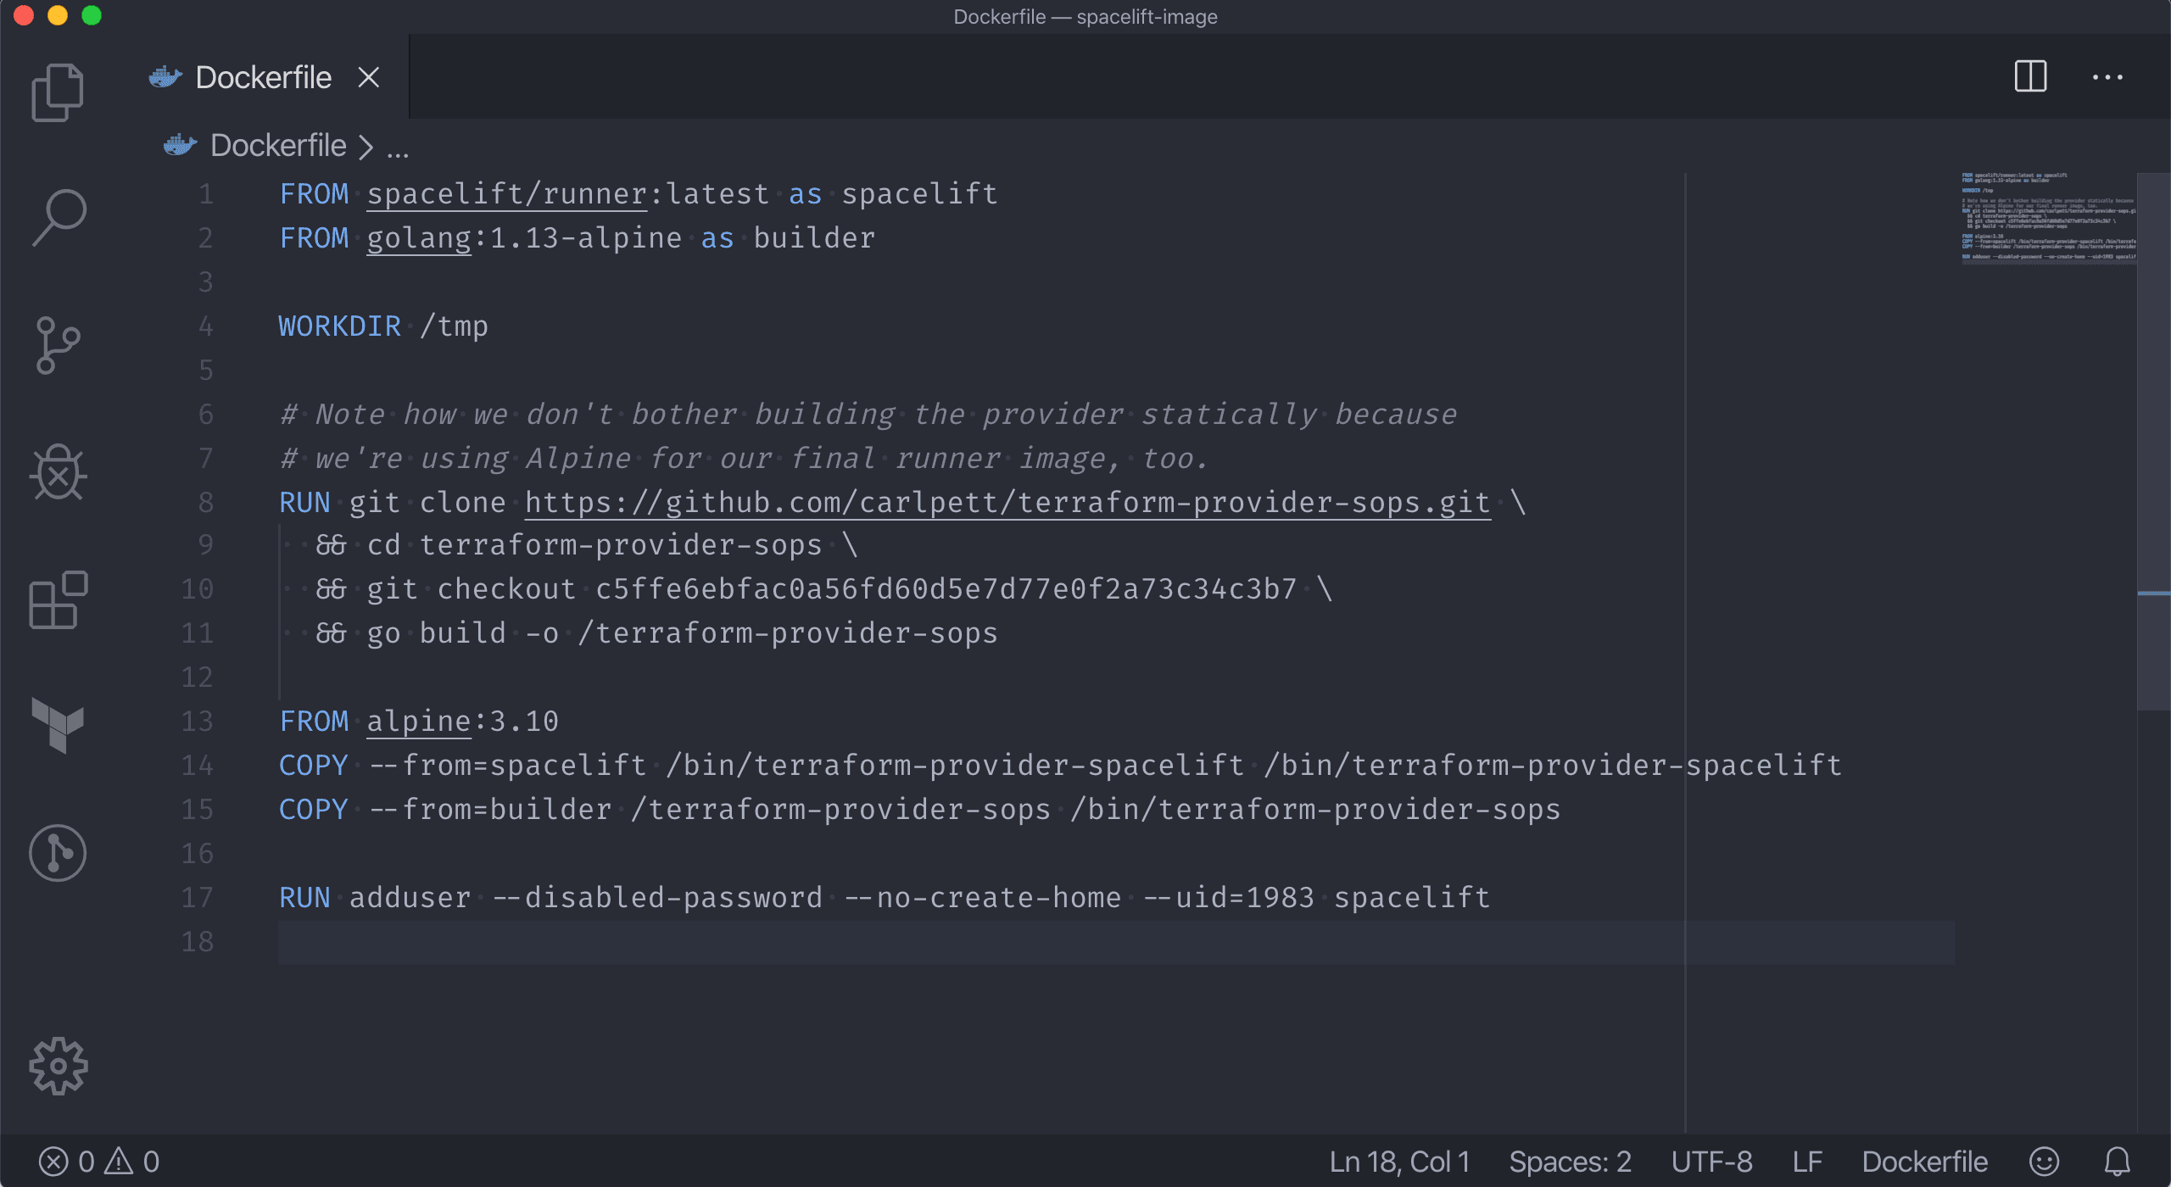This screenshot has width=2171, height=1187.
Task: Split the editor to the right
Action: click(x=2030, y=76)
